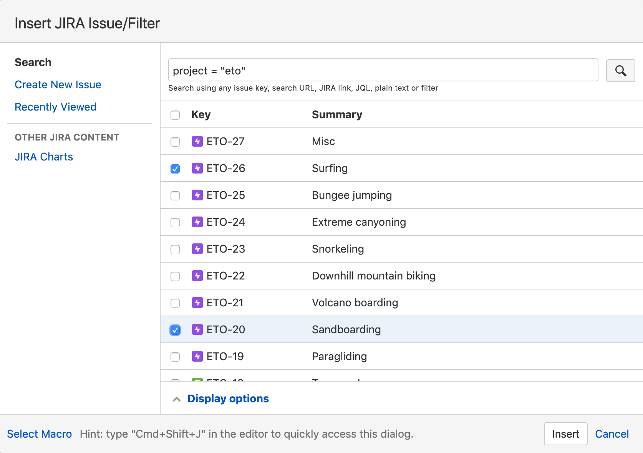Click the ETO-21 issue key
Image resolution: width=643 pixels, height=453 pixels.
225,303
